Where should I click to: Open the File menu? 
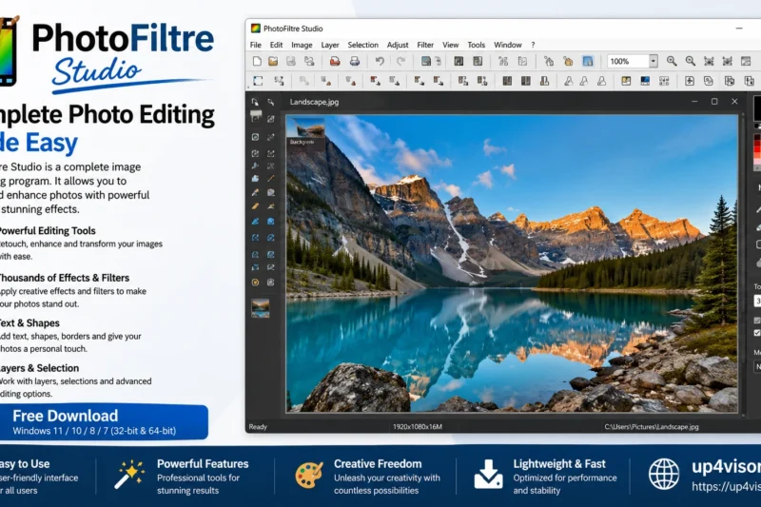pyautogui.click(x=256, y=45)
